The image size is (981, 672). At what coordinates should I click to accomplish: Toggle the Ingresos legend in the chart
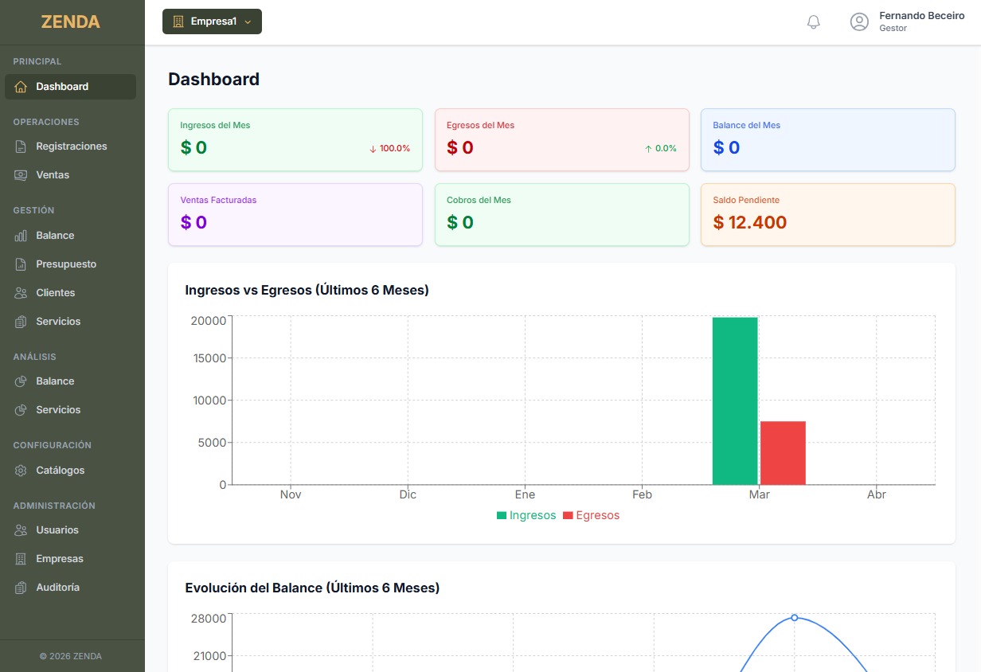tap(526, 515)
